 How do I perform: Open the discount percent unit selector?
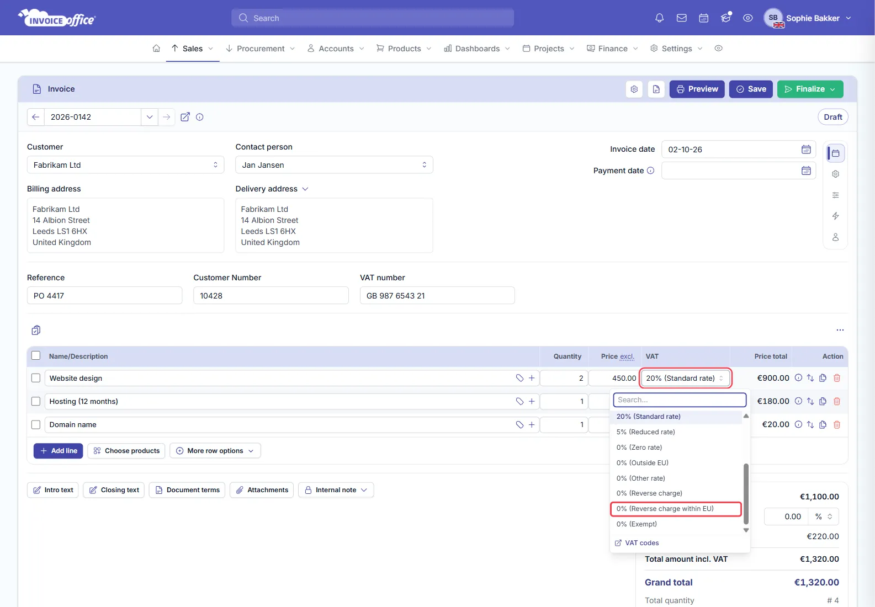(824, 517)
